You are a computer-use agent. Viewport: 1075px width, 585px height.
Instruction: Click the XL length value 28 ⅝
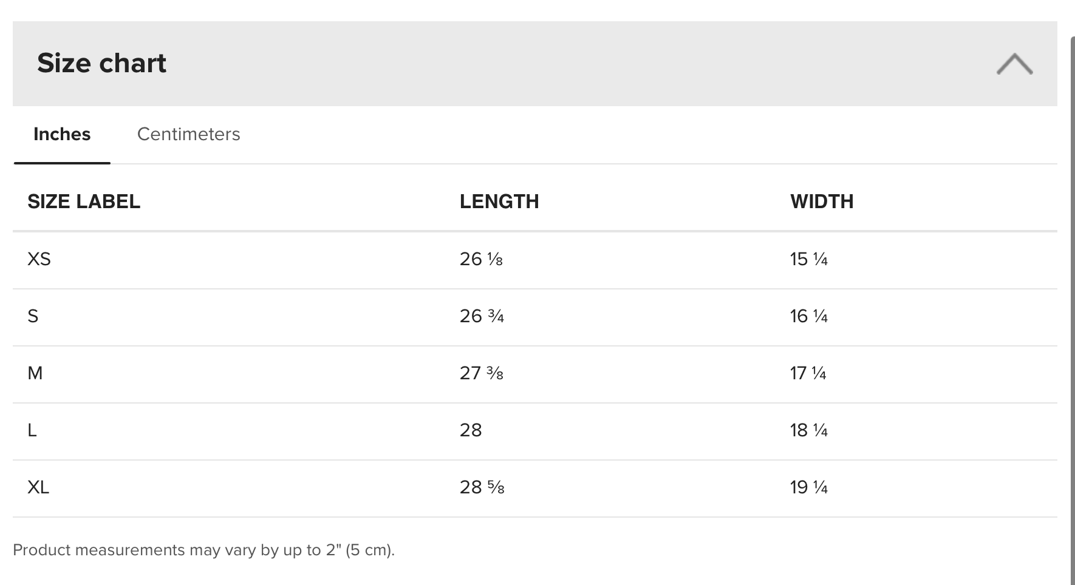pyautogui.click(x=482, y=487)
